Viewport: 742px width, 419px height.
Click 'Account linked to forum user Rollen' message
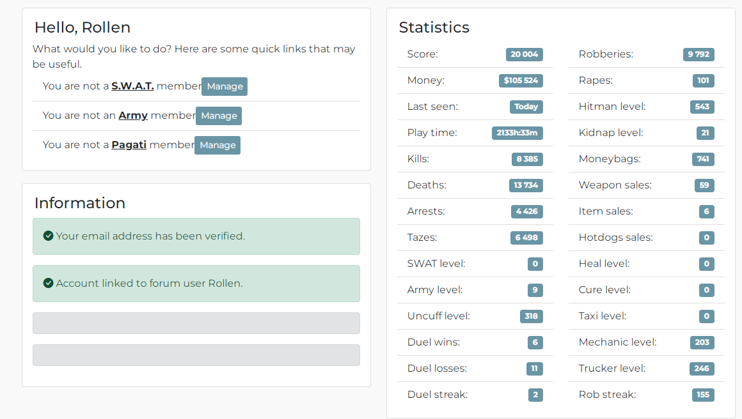point(196,284)
